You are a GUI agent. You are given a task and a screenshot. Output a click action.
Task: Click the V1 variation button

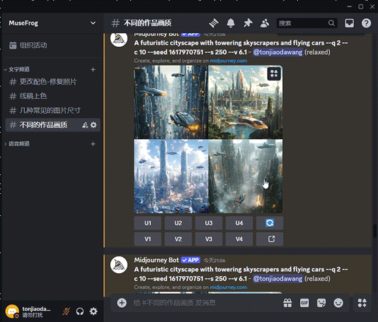(148, 239)
